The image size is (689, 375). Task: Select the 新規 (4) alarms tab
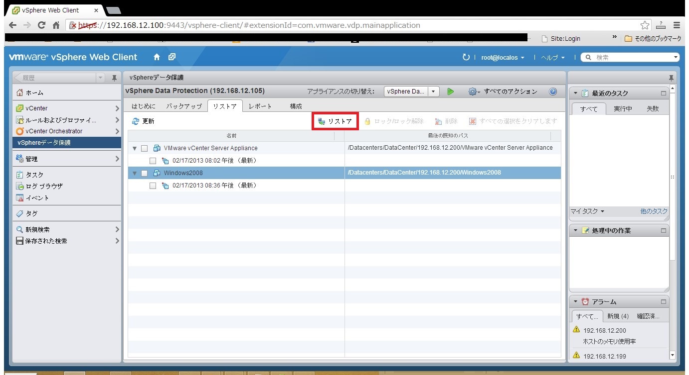[x=618, y=316]
